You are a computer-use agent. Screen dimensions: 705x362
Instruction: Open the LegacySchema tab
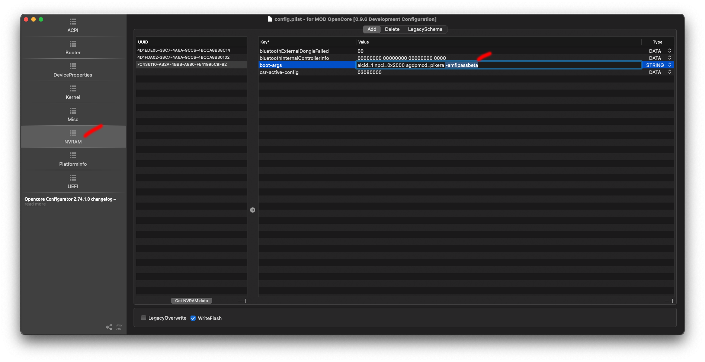click(425, 29)
